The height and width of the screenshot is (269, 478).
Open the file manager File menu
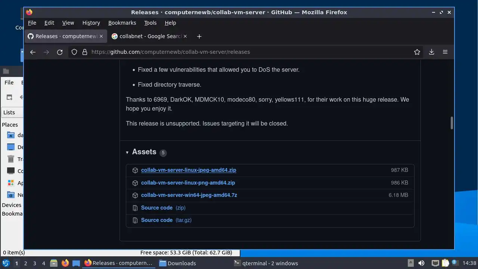pyautogui.click(x=9, y=83)
